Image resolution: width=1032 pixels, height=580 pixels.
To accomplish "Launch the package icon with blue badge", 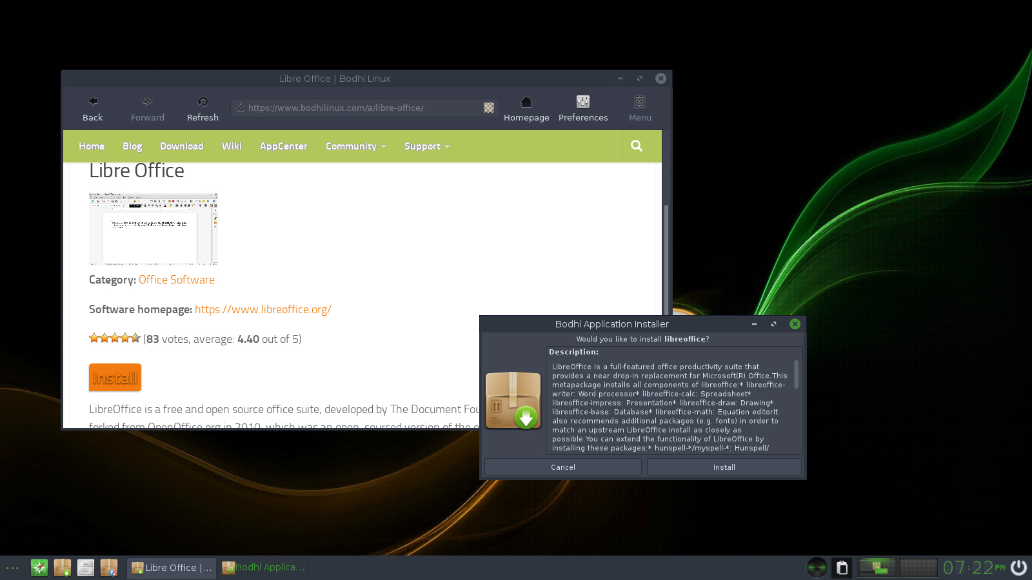I will pyautogui.click(x=109, y=568).
